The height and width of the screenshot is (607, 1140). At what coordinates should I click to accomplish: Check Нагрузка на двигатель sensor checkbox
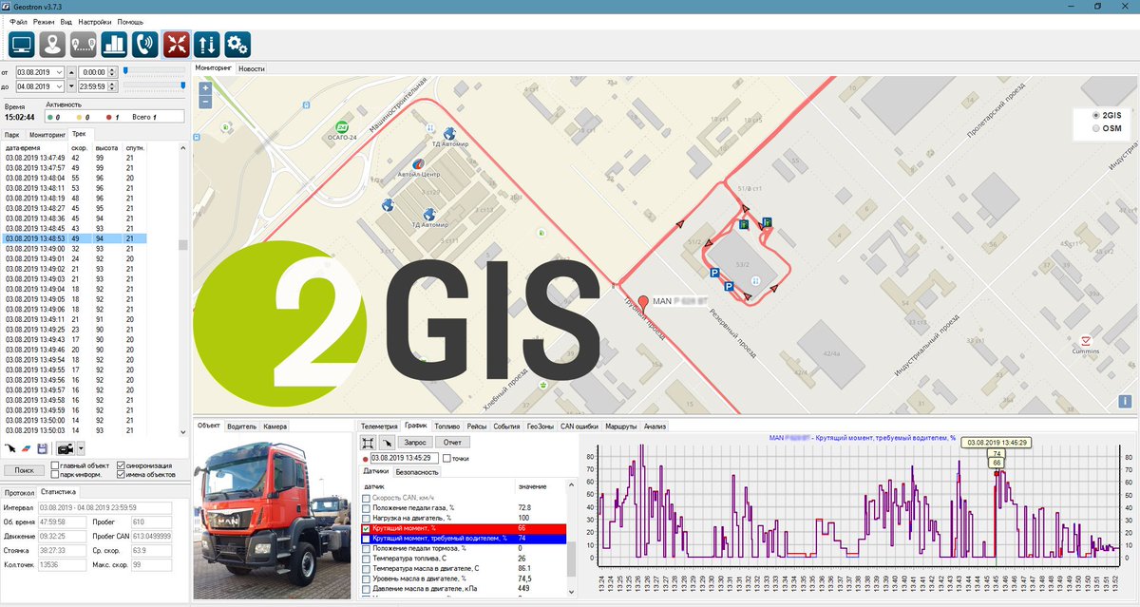(x=367, y=518)
